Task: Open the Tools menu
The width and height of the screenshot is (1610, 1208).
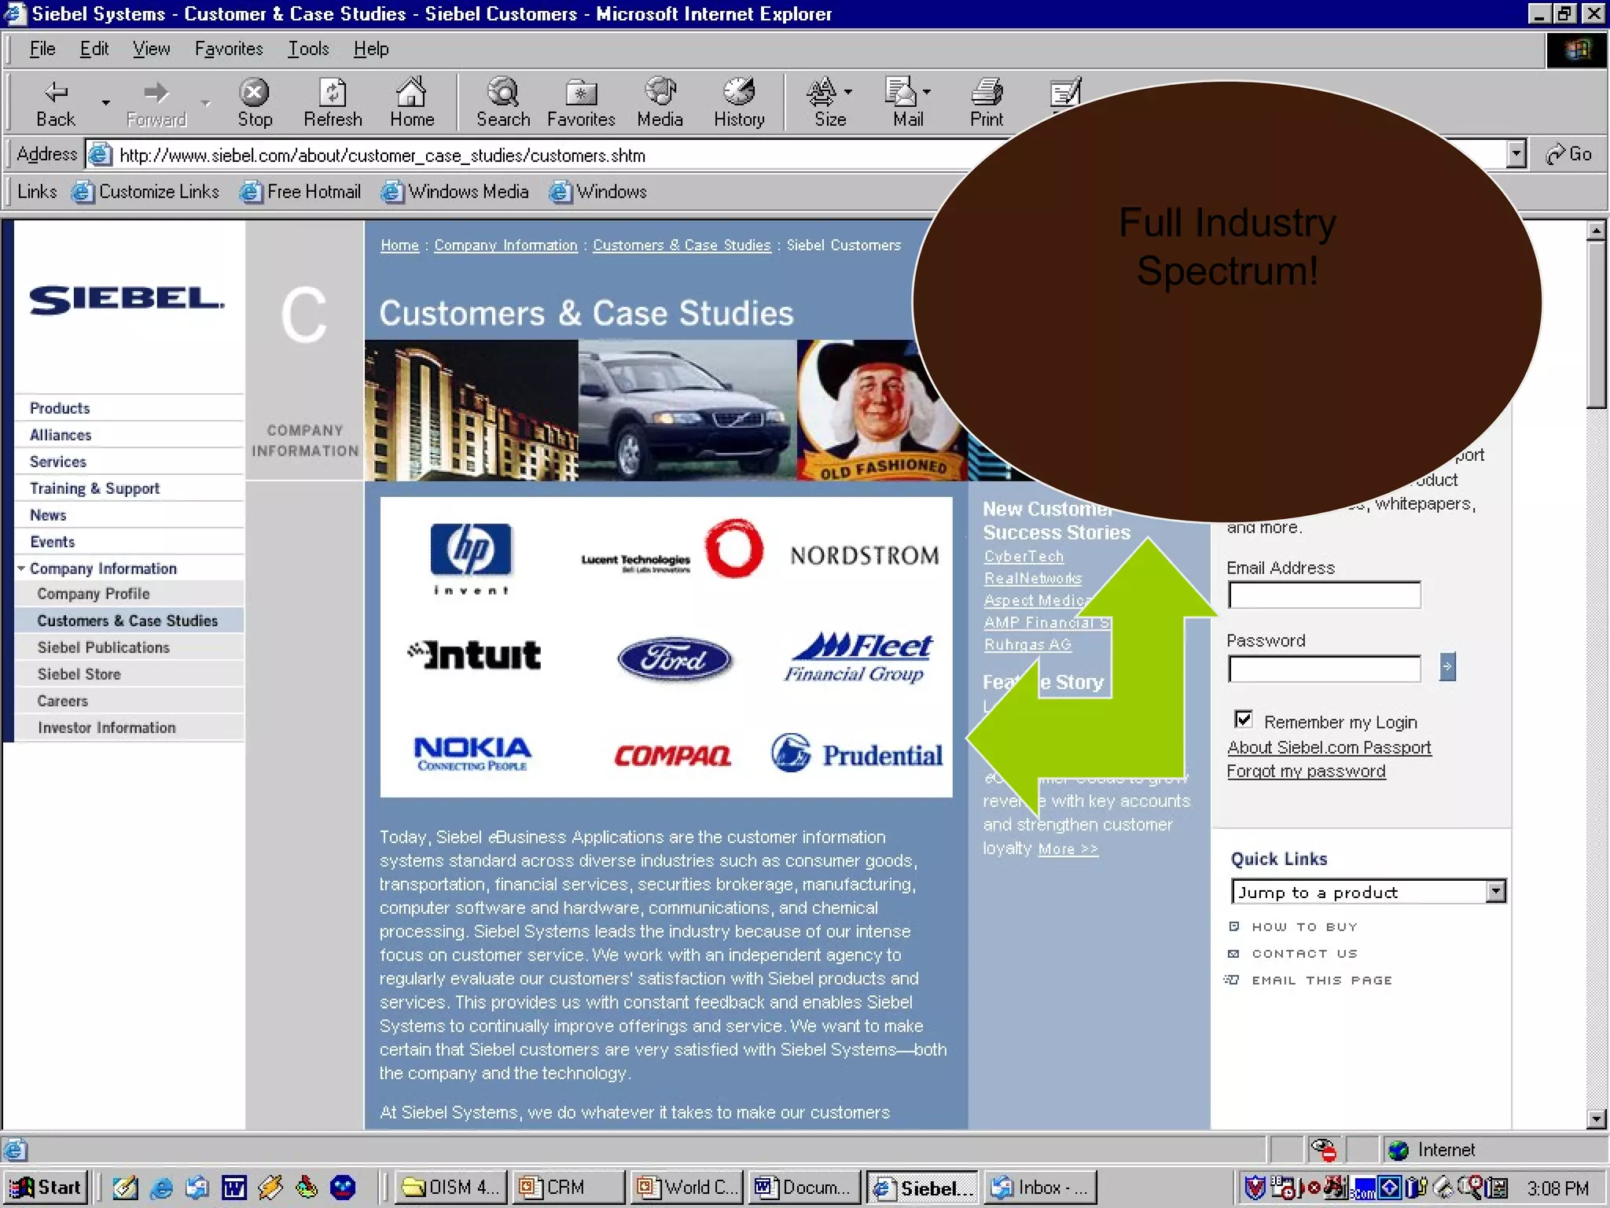Action: [308, 49]
